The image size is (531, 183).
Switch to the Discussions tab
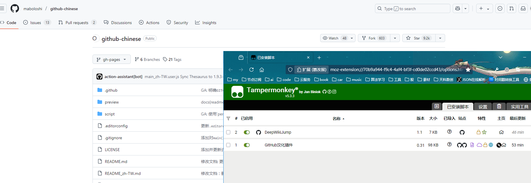(x=118, y=23)
